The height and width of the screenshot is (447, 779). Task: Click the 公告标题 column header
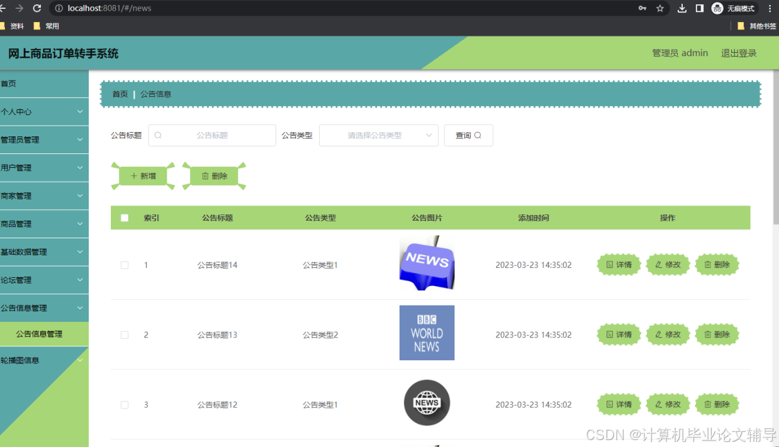[x=217, y=218]
